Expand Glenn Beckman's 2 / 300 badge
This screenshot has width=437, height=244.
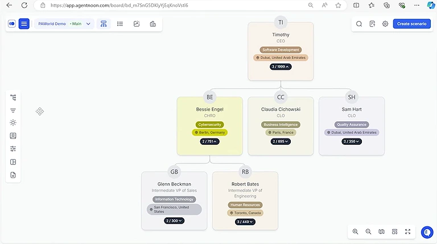click(x=174, y=221)
